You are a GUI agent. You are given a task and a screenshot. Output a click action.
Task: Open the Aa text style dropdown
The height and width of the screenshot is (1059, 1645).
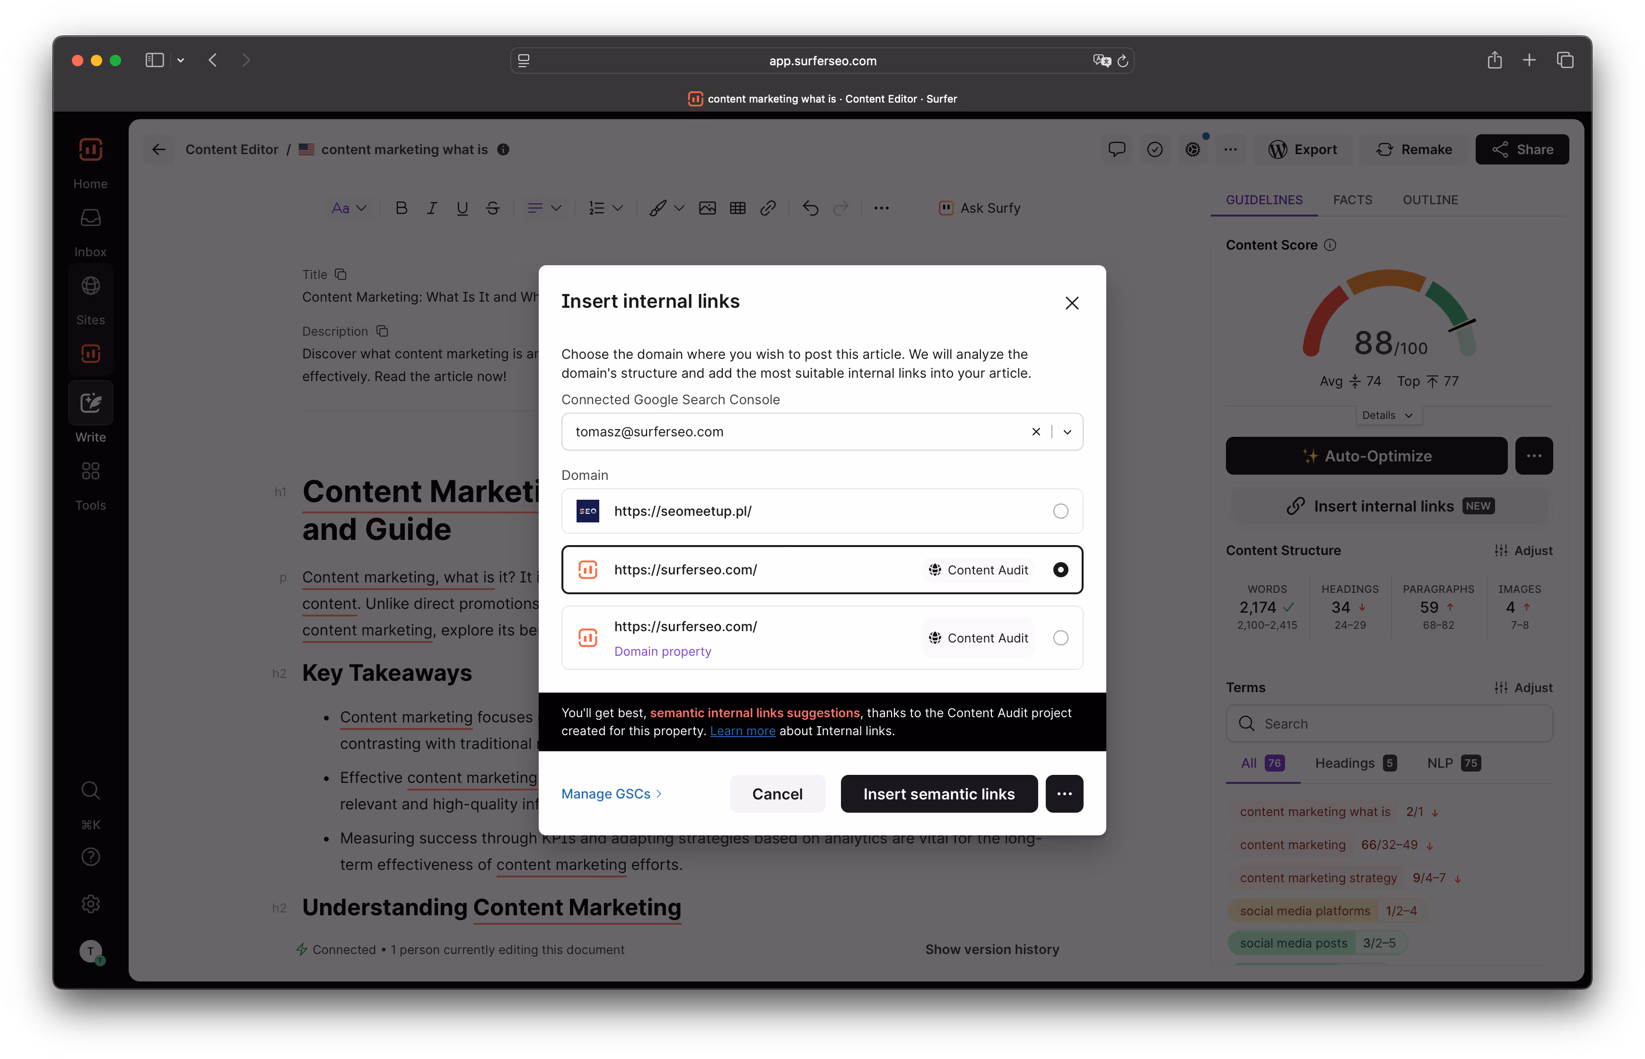coord(349,208)
